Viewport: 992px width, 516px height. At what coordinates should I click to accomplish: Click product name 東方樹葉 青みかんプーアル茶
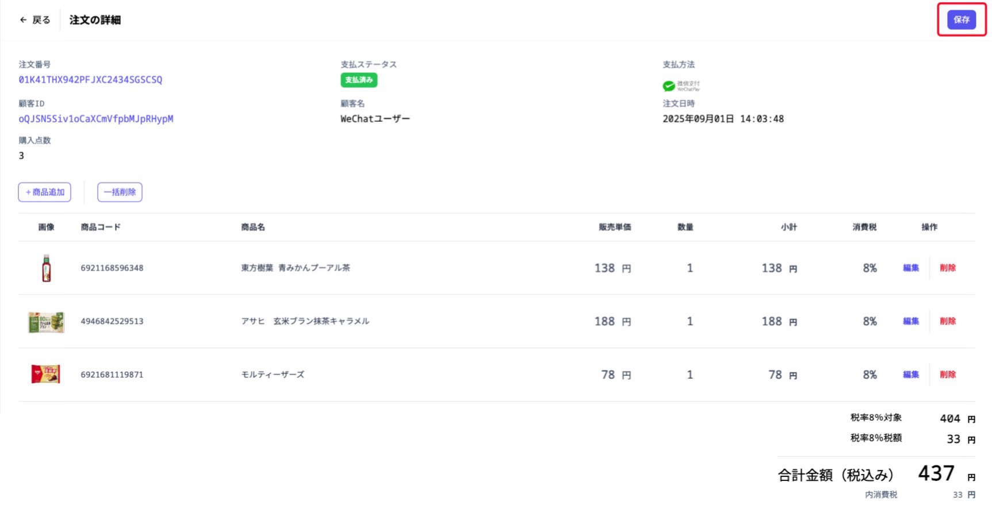point(296,268)
